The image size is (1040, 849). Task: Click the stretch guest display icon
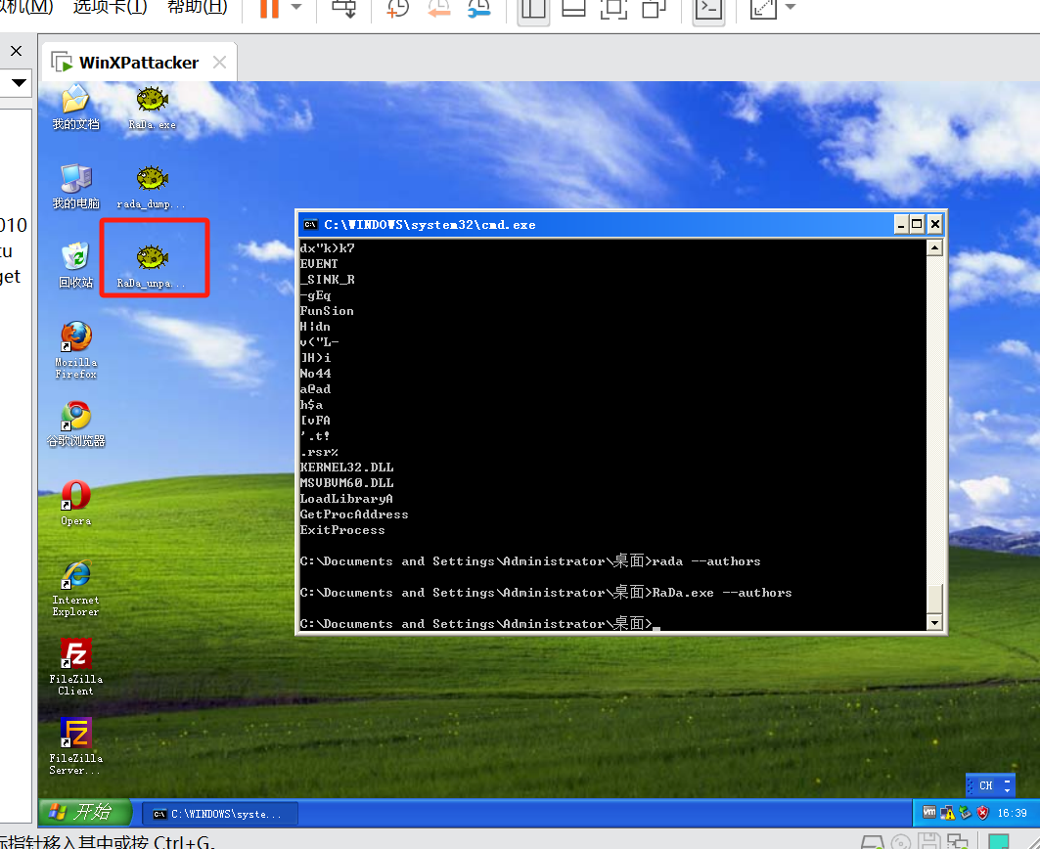pos(763,8)
